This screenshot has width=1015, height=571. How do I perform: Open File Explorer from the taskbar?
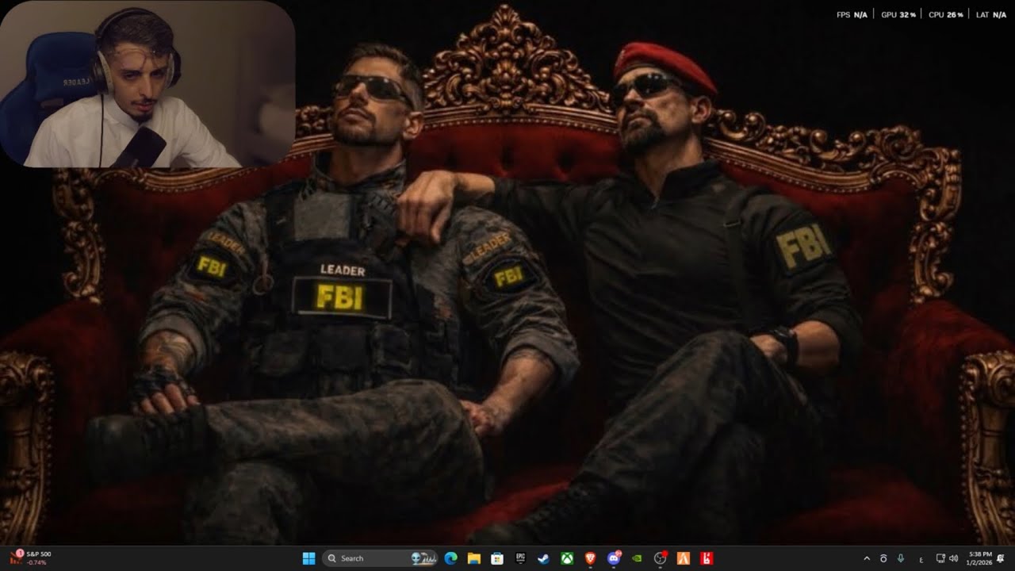coord(474,558)
